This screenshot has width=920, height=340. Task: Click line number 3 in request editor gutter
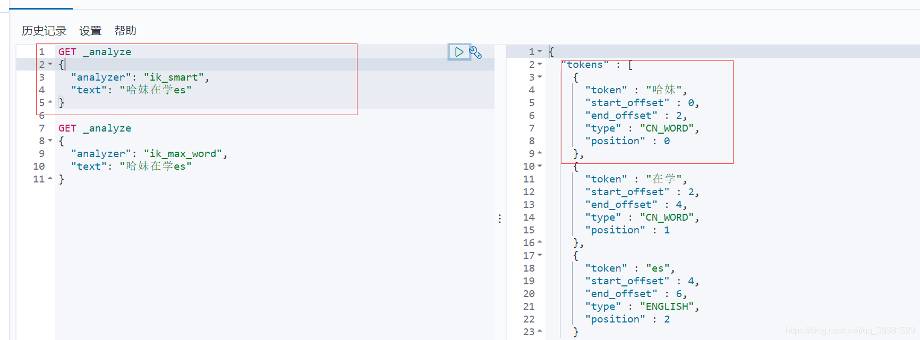tap(42, 77)
